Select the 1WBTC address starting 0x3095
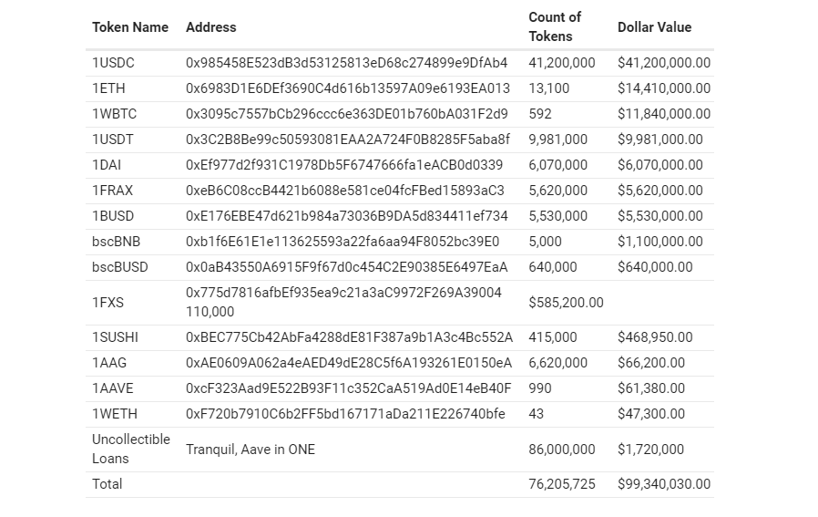 (346, 114)
